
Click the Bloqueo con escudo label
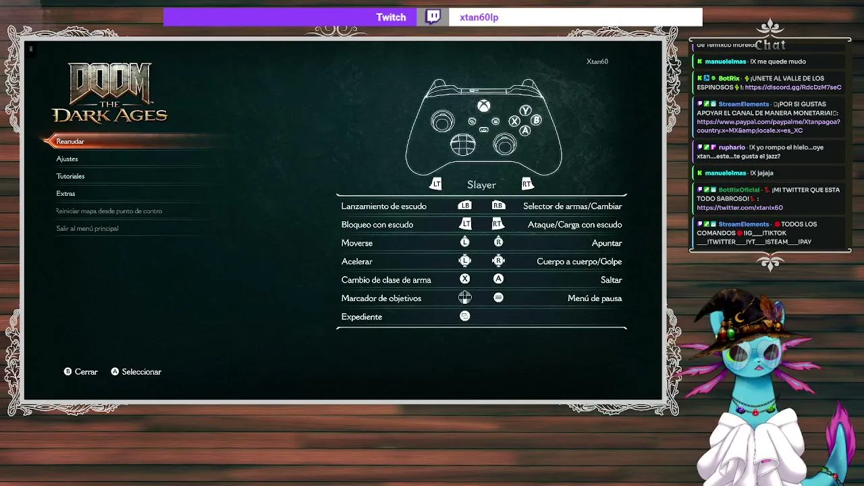point(377,224)
